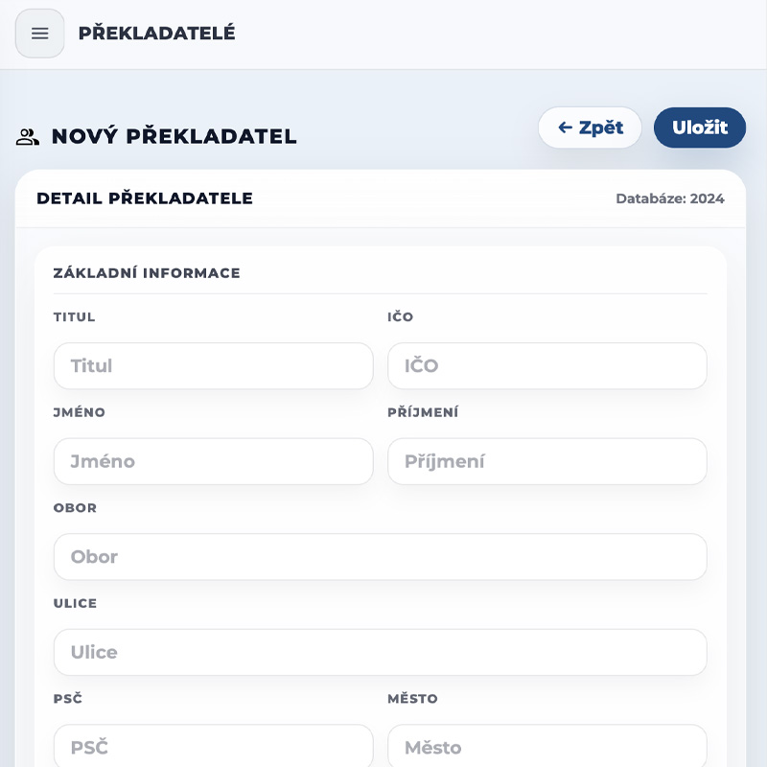Click the Základní informace section heading
This screenshot has height=767, width=767.
pyautogui.click(x=147, y=273)
